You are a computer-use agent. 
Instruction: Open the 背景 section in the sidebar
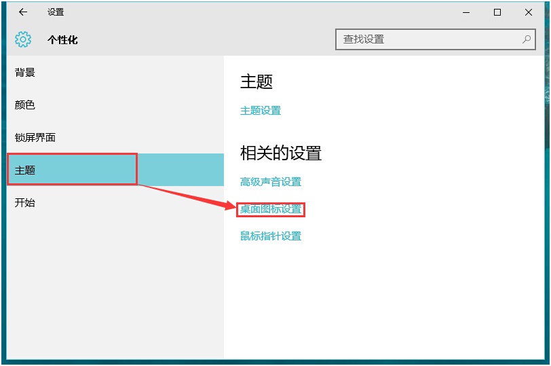[x=25, y=73]
